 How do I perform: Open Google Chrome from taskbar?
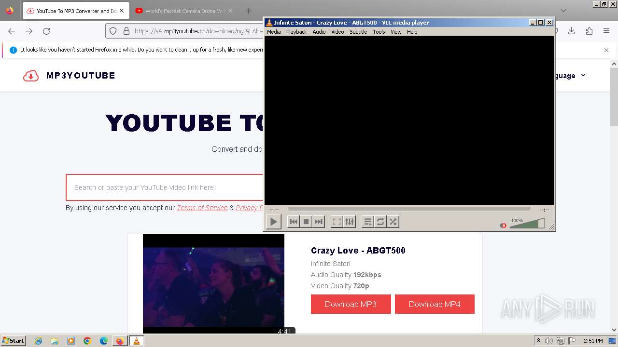[x=87, y=341]
